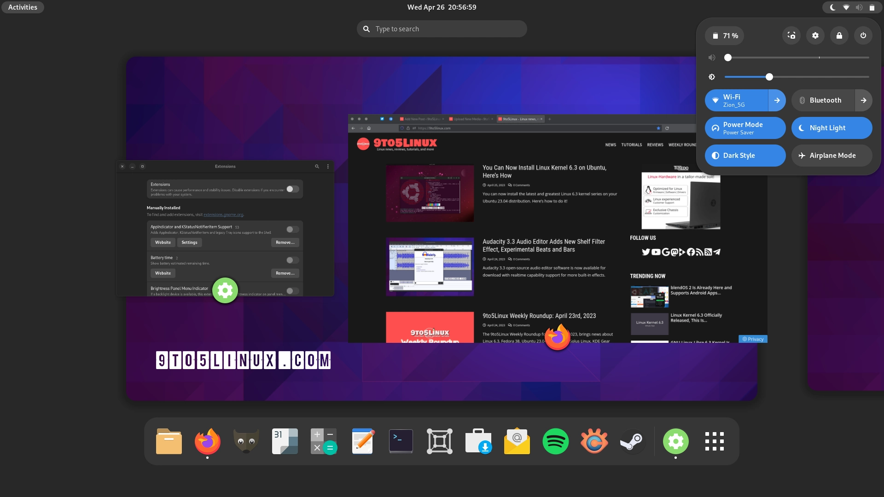Open the Files folder dock icon
This screenshot has width=884, height=497.
pos(169,441)
